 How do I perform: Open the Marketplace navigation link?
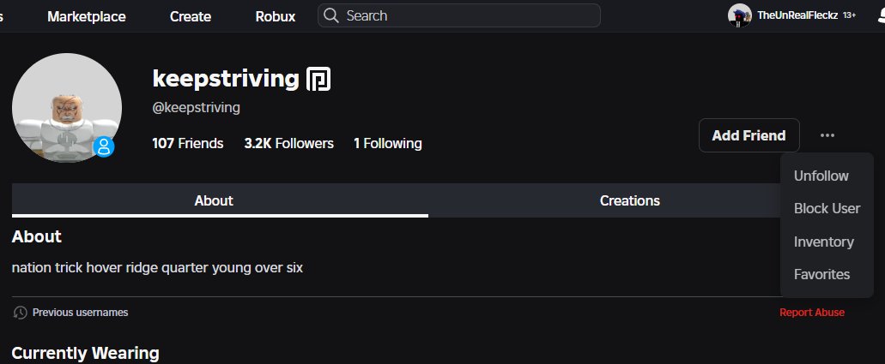87,16
